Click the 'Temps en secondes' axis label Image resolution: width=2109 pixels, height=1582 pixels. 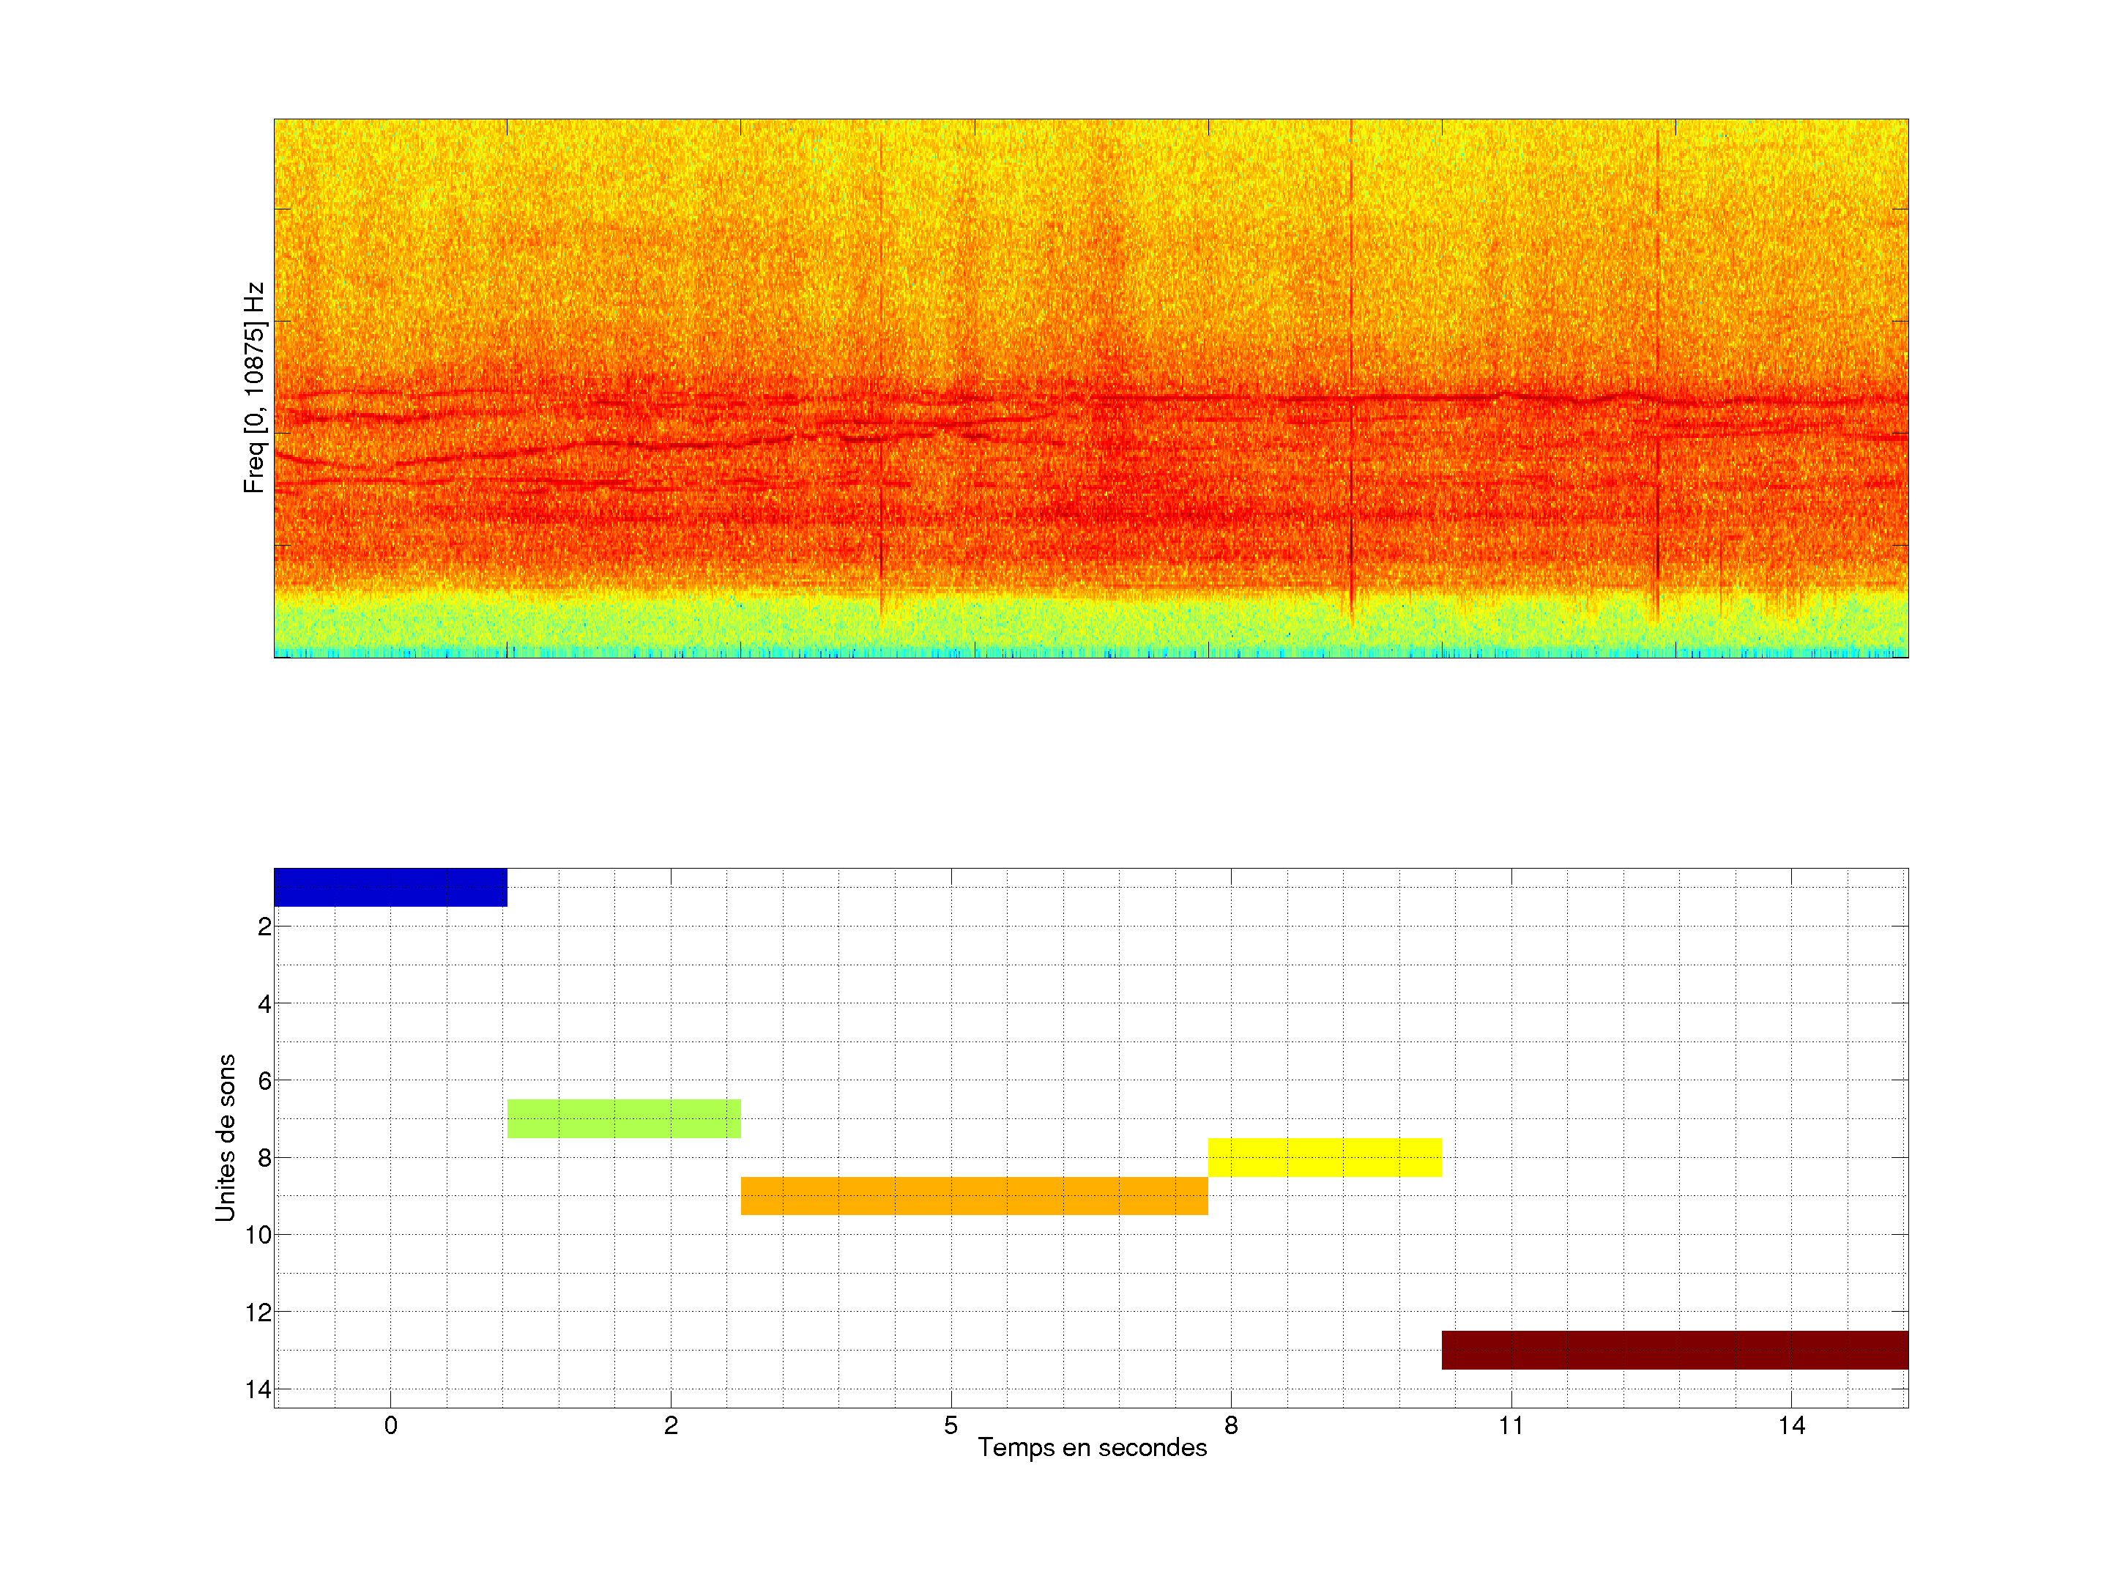(1092, 1447)
